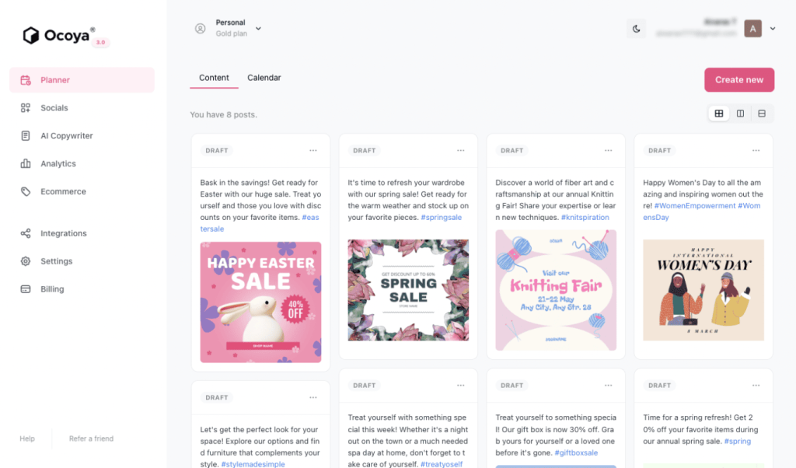The image size is (796, 468).
Task: Open the Refer a friend link
Action: point(92,438)
